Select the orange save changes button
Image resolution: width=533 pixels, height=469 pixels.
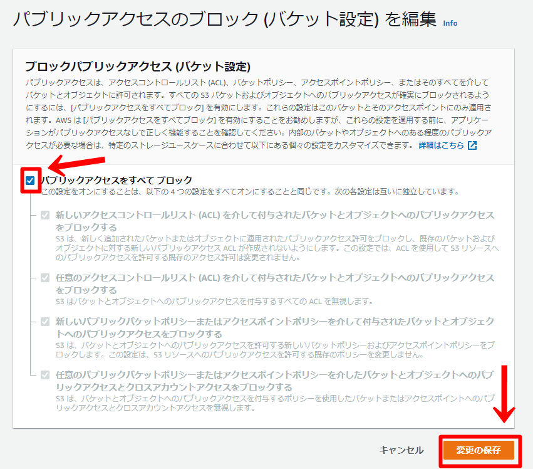coord(478,450)
